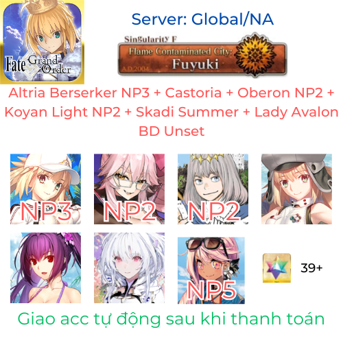Viewport: 343px width, 343px height.
Task: Click the BD Unset text line
Action: point(171,131)
